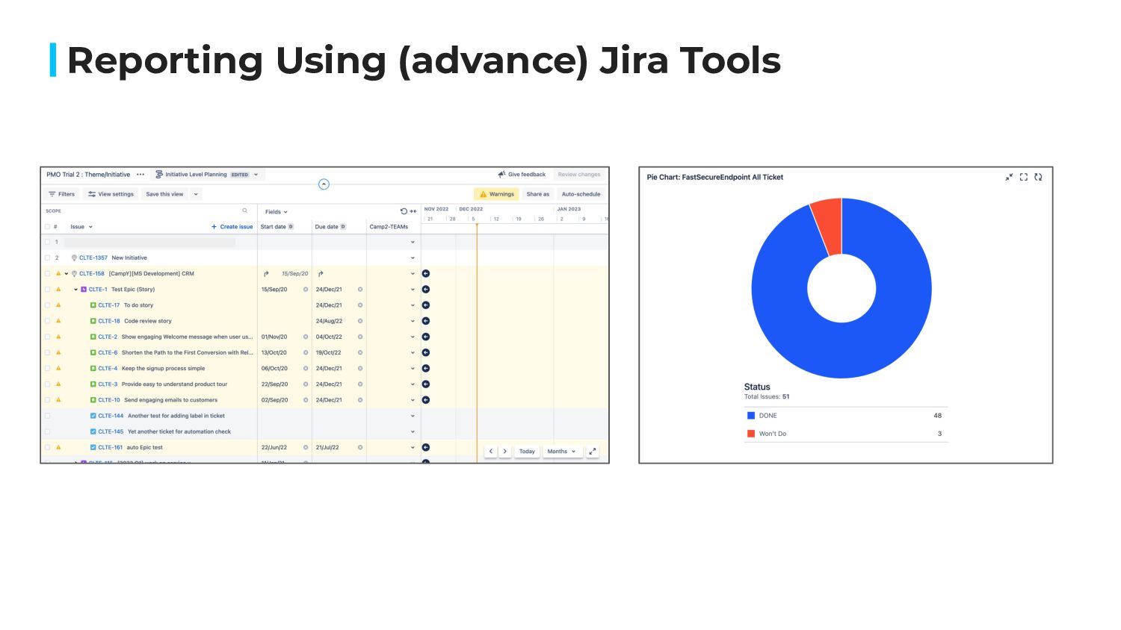Open the three-dot plan options menu
This screenshot has height=630, width=1121.
(140, 175)
